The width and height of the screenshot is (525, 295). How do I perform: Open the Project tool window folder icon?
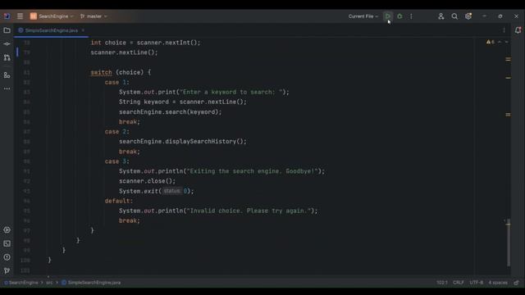pos(7,30)
